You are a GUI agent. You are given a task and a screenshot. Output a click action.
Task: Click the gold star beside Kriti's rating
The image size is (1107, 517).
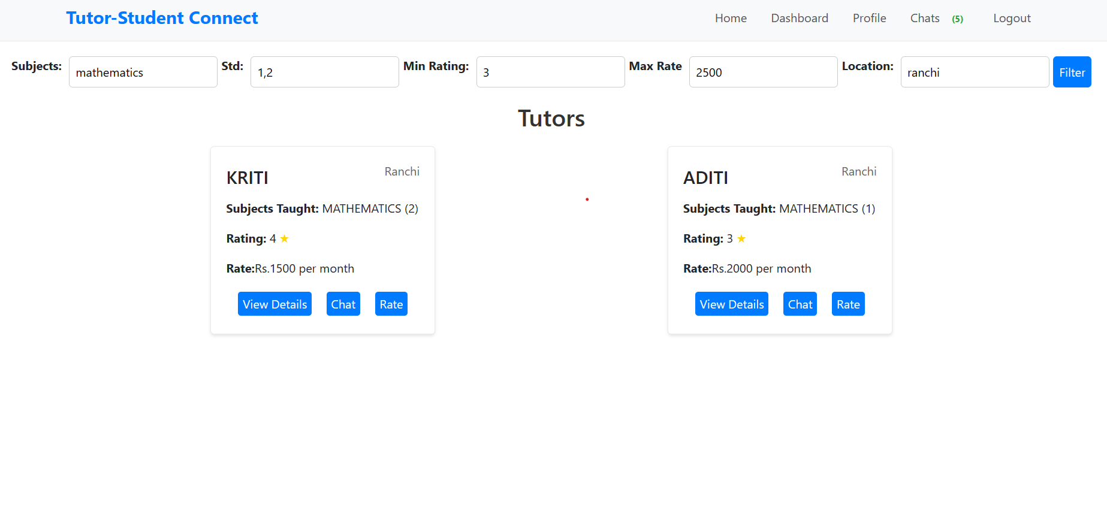284,239
